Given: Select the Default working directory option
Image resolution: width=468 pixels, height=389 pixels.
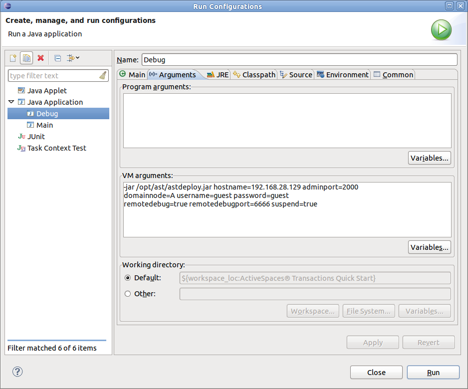Looking at the screenshot, I should click(x=128, y=278).
